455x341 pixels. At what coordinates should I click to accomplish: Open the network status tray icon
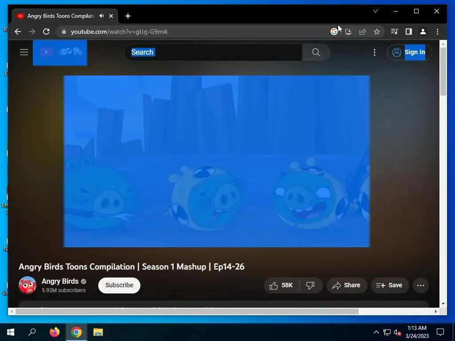[387, 332]
